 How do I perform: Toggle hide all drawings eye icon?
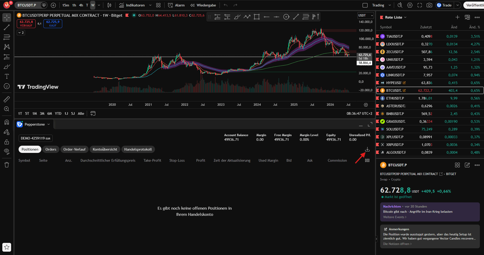click(7, 152)
